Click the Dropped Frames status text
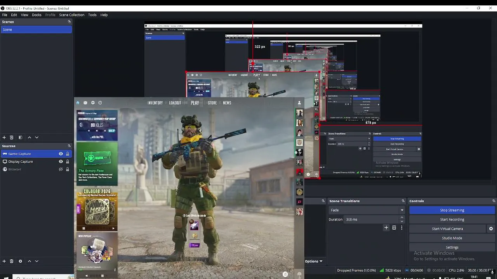Viewport: 497px width, 279px height. [x=356, y=270]
